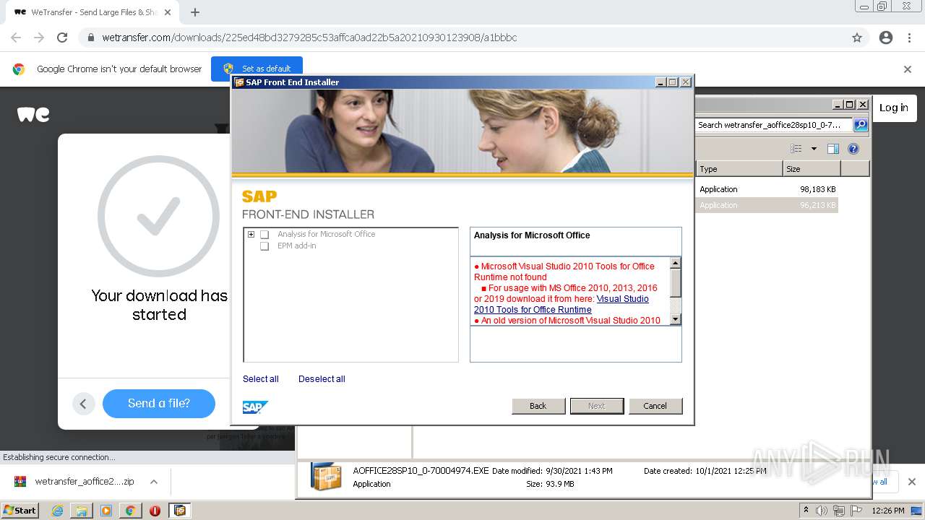
Task: Bookmark this page with star icon
Action: 857,38
